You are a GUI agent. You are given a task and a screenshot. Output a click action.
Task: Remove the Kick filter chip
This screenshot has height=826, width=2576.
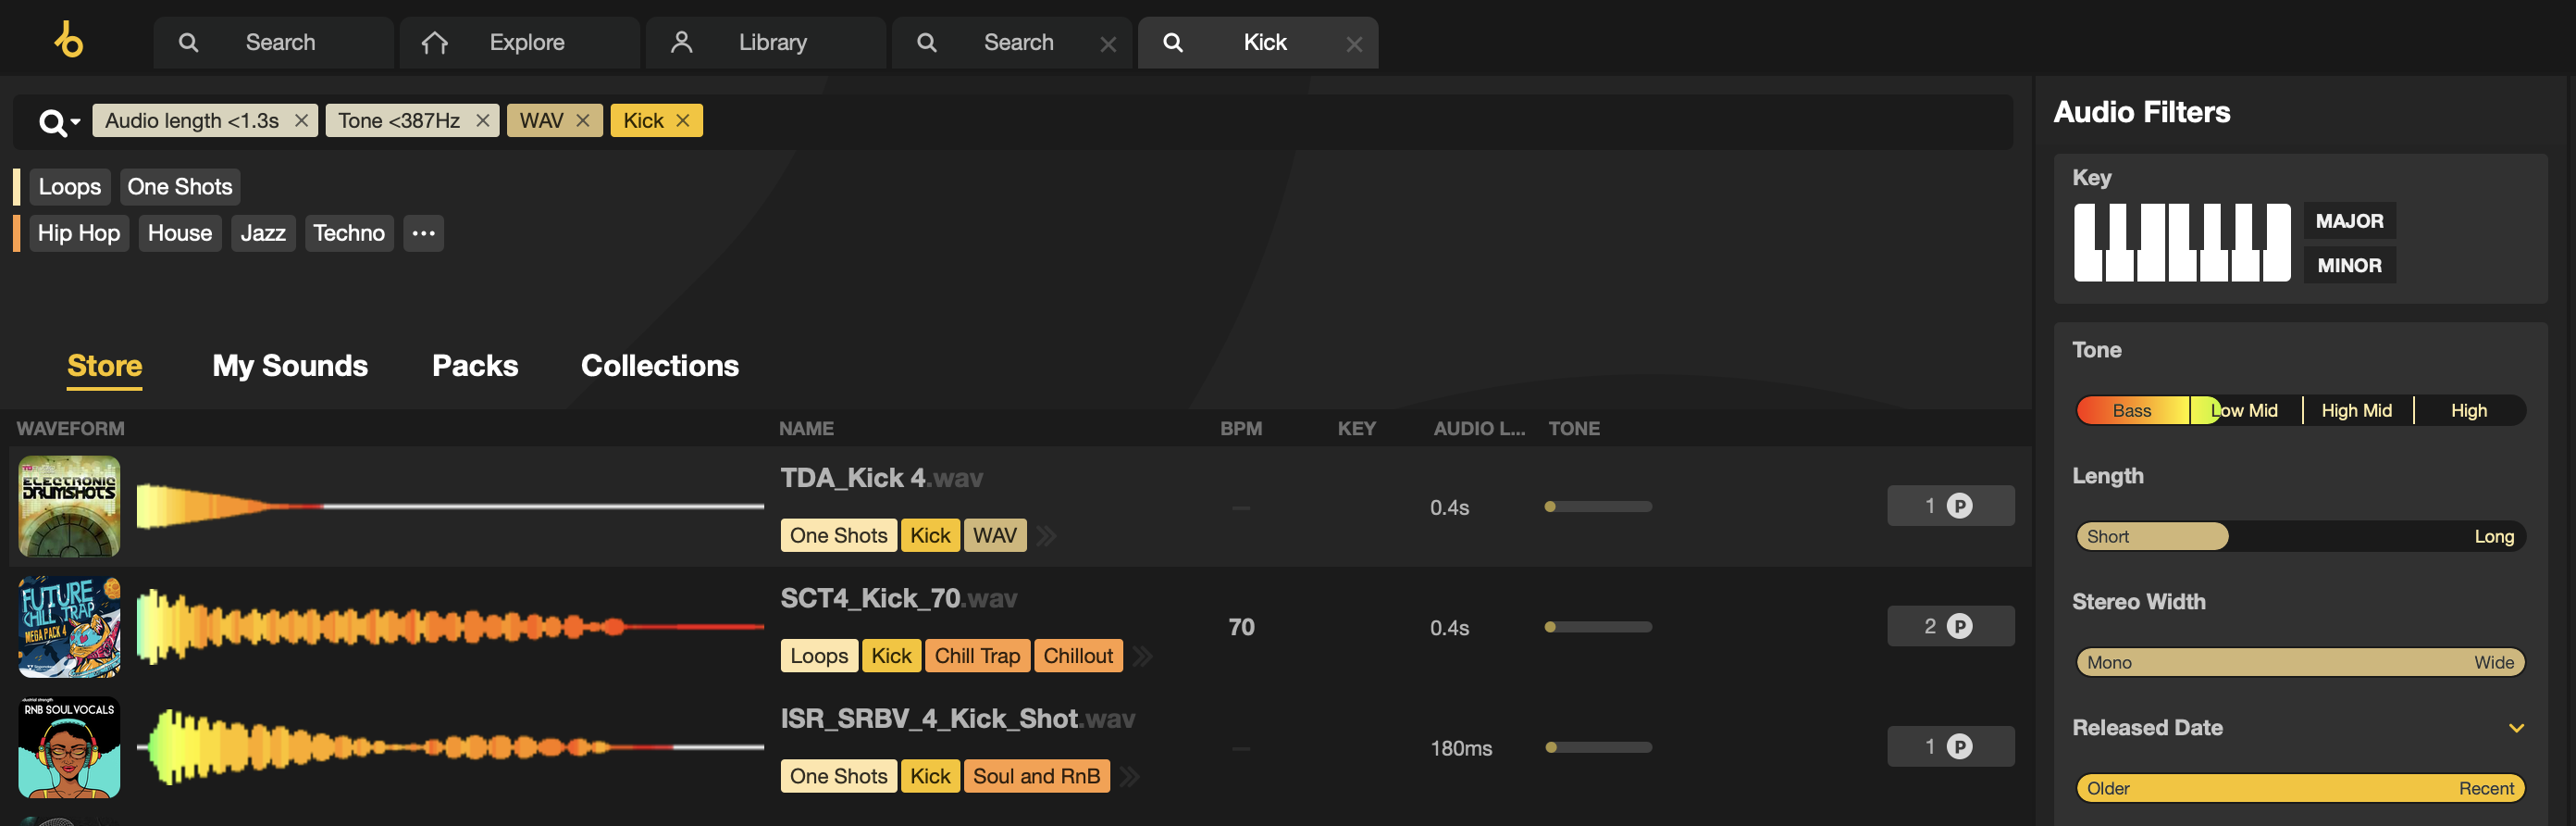(x=683, y=120)
